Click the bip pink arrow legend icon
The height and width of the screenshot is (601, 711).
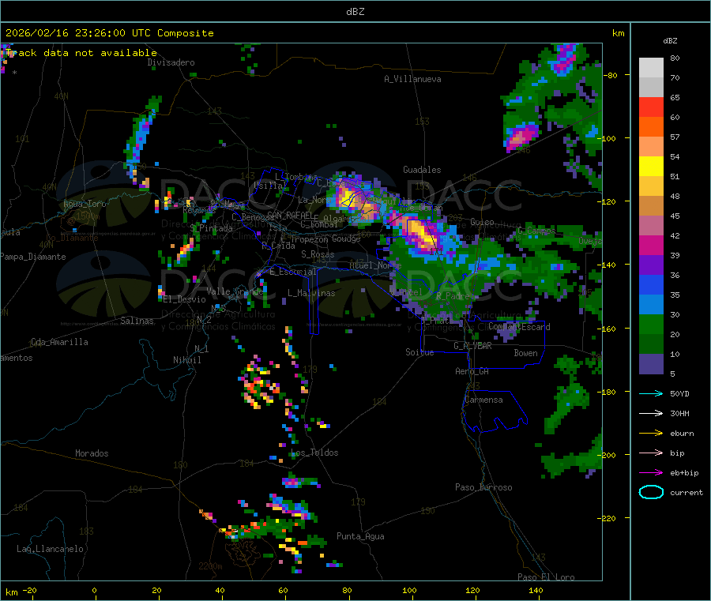651,453
